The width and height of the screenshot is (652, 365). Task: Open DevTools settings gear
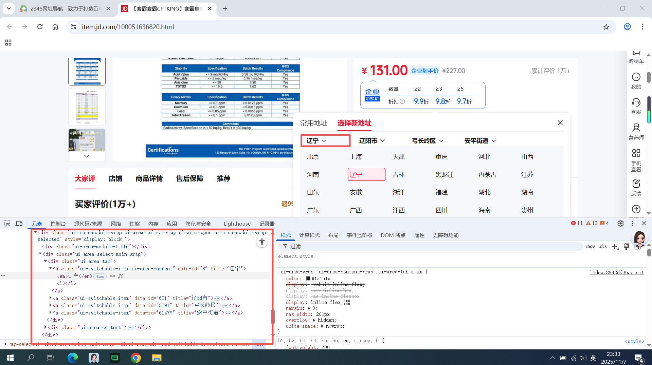coord(620,224)
